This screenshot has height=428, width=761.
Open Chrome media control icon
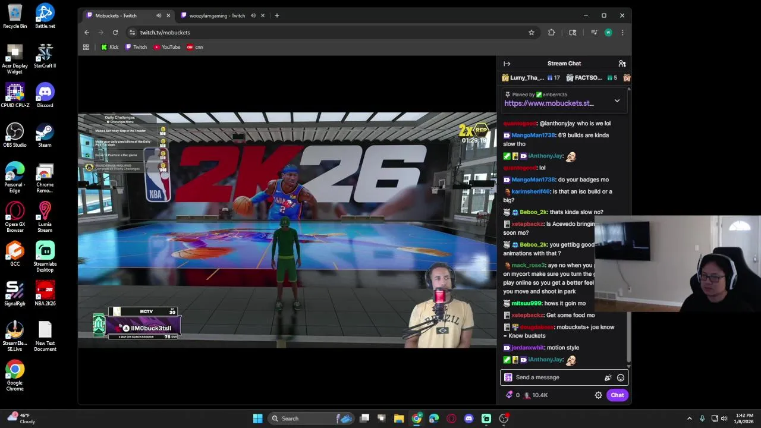pyautogui.click(x=593, y=33)
